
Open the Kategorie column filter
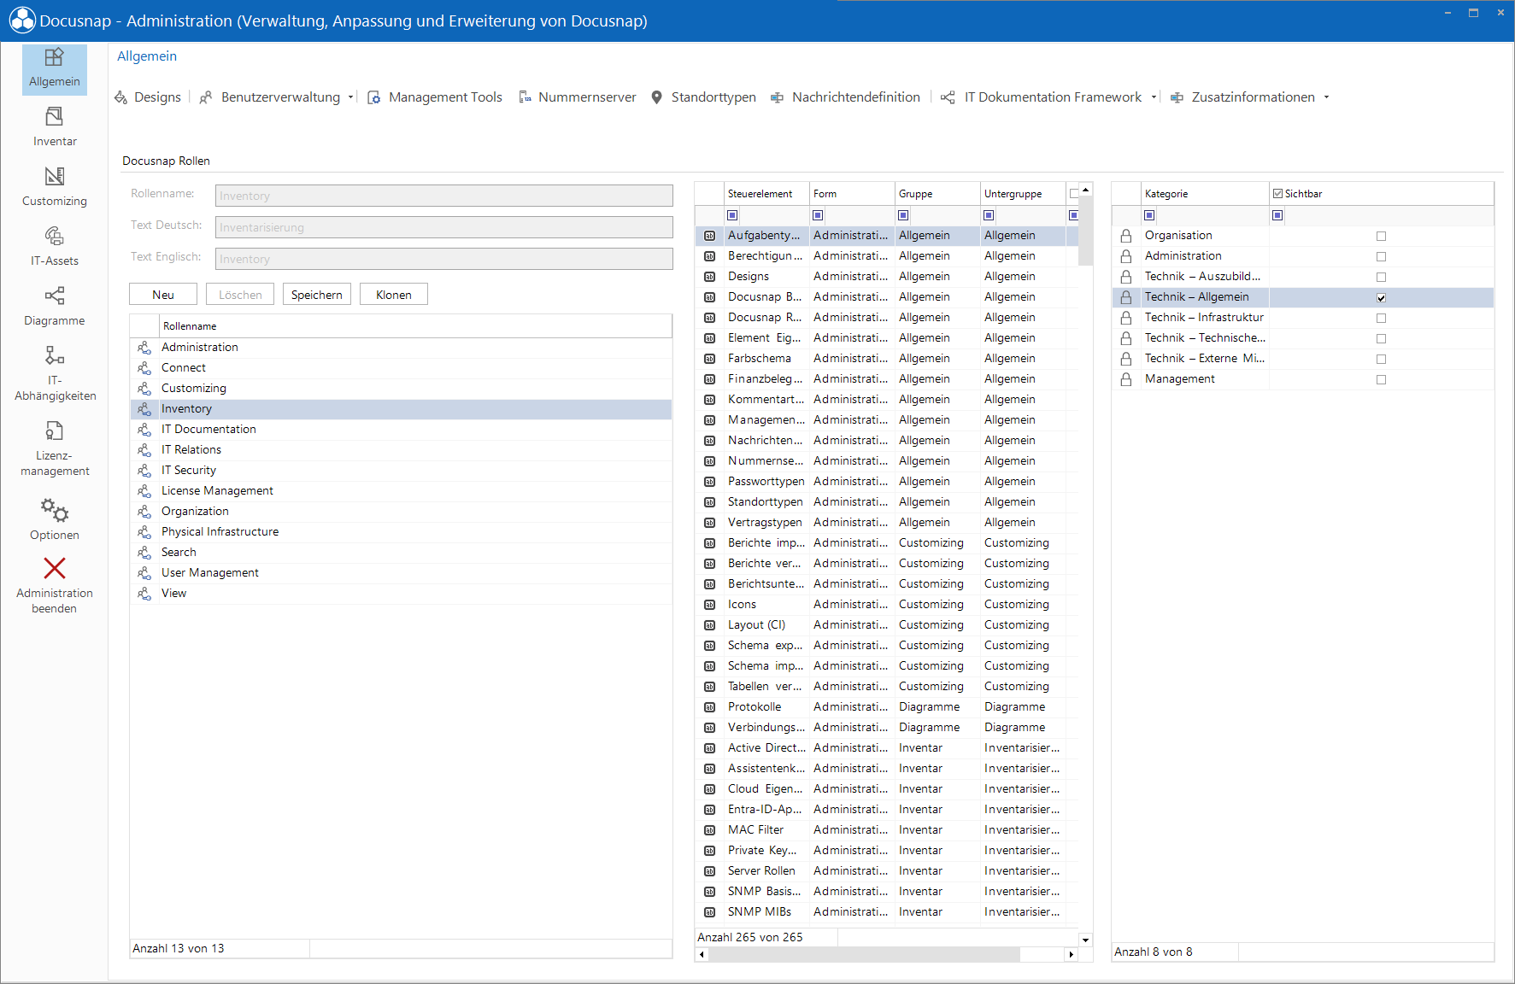[1149, 215]
